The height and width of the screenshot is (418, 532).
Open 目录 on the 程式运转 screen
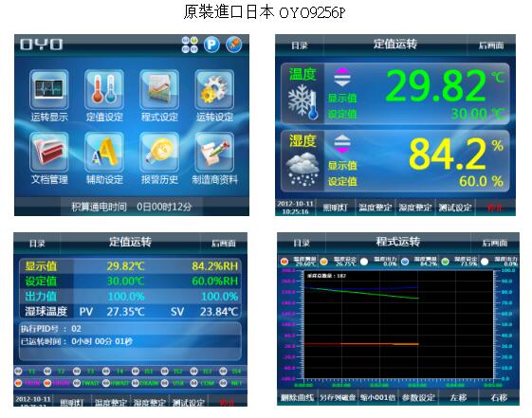pyautogui.click(x=302, y=243)
